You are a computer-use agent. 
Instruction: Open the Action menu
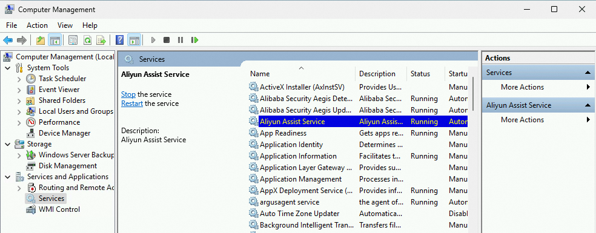[38, 25]
